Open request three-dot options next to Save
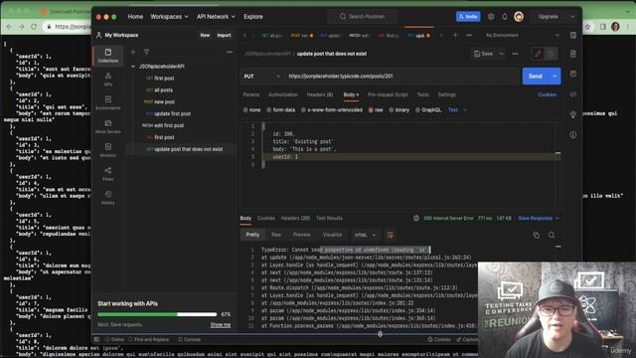This screenshot has width=636, height=358. pyautogui.click(x=515, y=54)
